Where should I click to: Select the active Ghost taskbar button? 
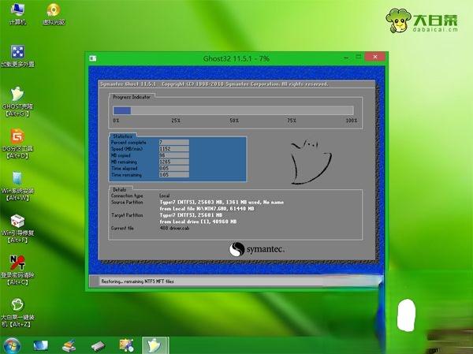point(155,345)
